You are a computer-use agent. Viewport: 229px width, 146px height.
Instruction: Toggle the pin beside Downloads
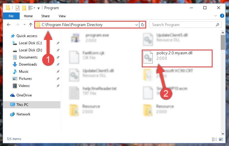58,64
